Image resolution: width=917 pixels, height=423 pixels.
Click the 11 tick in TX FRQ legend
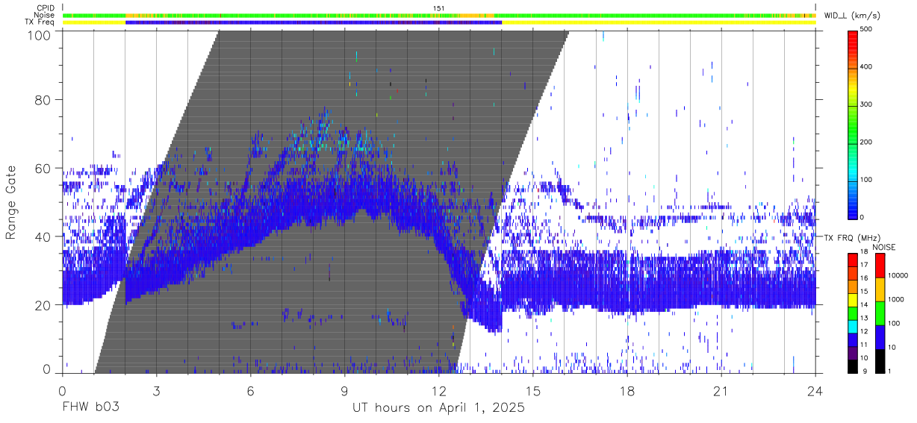(x=865, y=345)
